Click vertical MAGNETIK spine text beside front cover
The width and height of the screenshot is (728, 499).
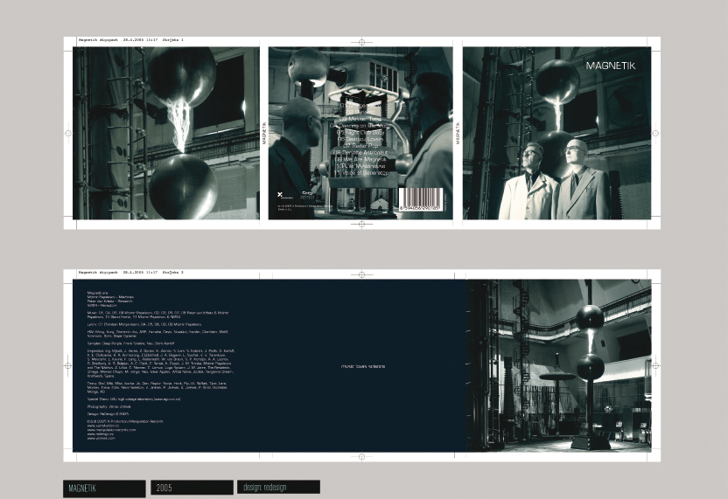point(458,133)
